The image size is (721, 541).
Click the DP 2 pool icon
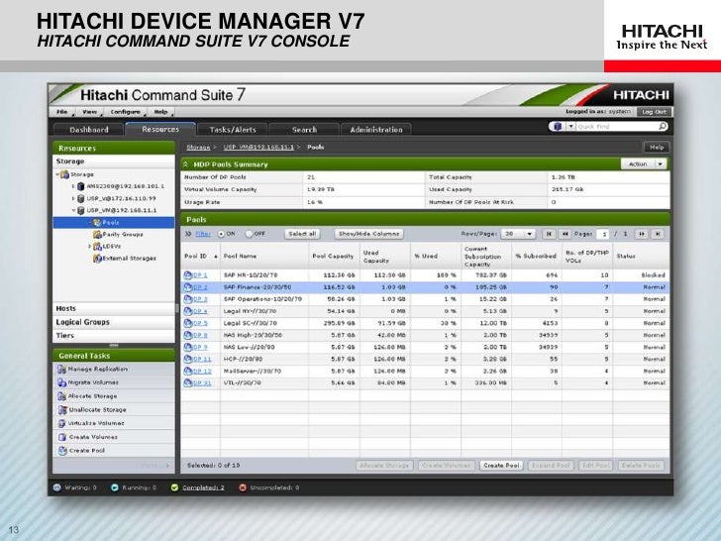point(187,287)
